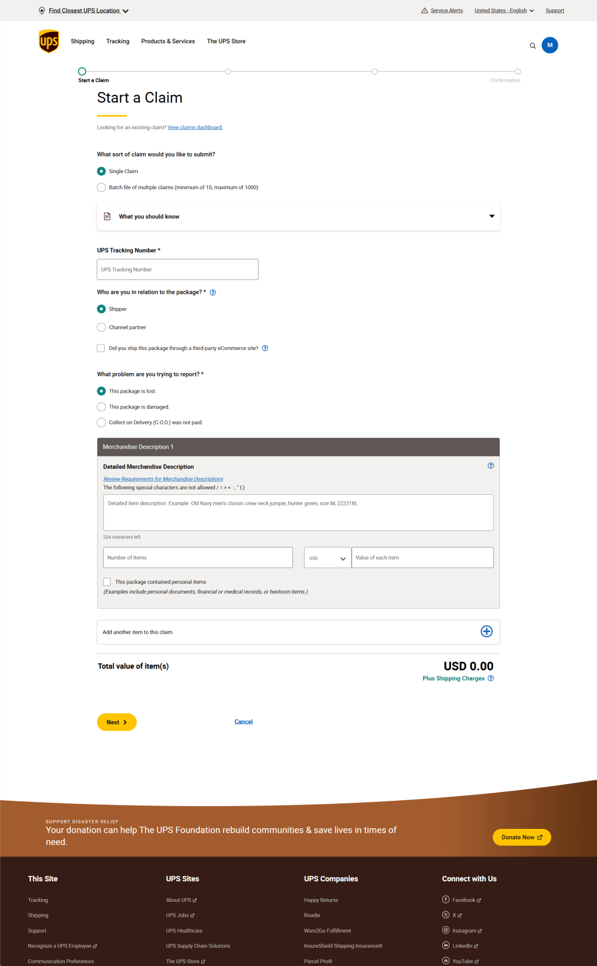Click the Service Alerts warning icon
597x966 pixels.
point(425,11)
